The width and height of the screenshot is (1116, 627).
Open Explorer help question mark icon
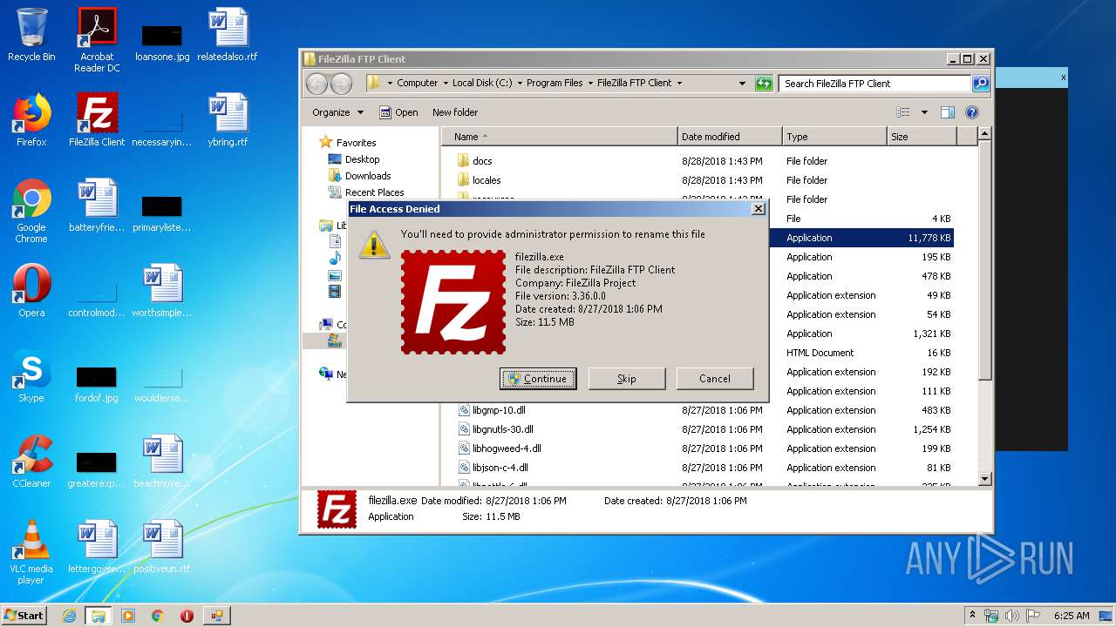point(972,112)
